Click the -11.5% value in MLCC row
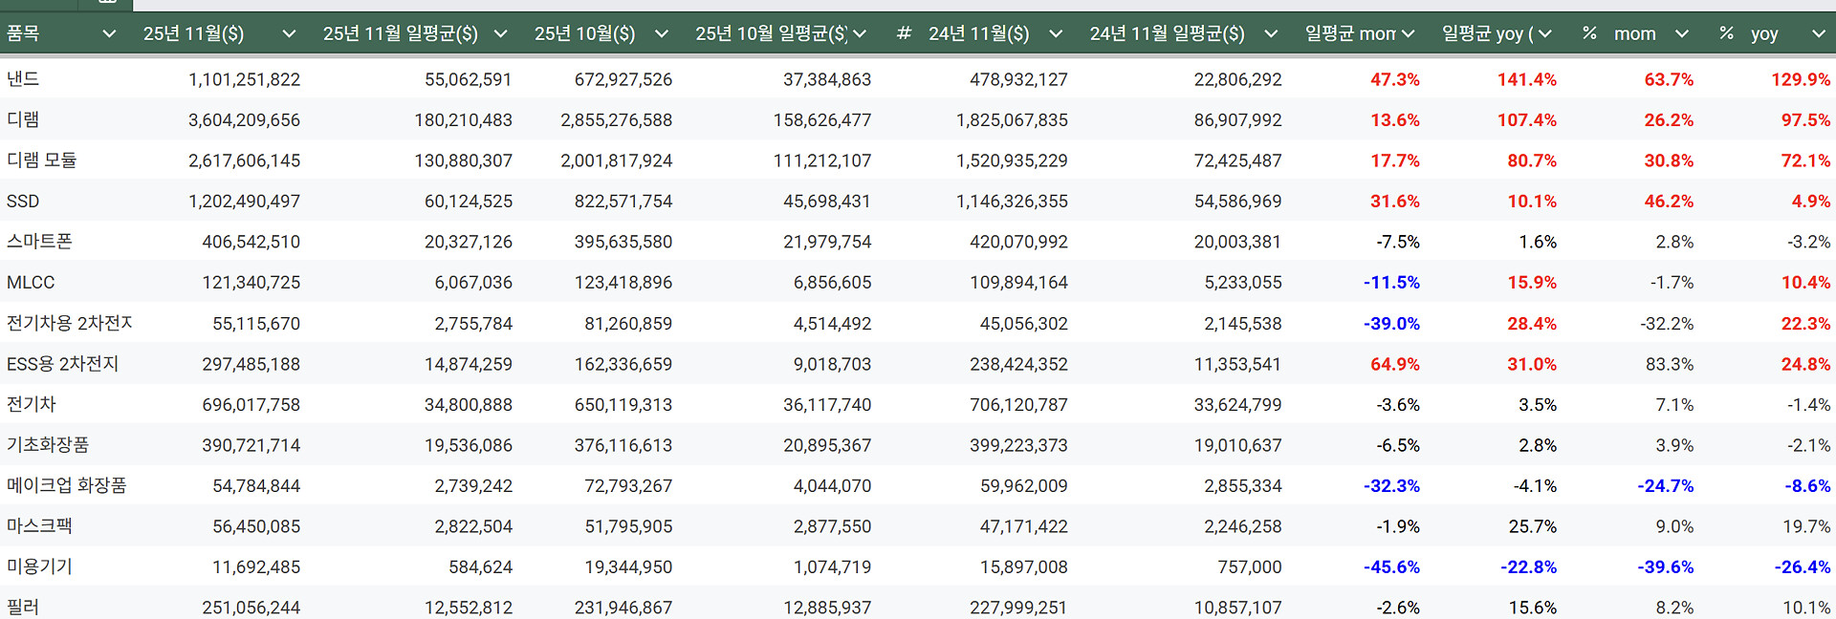 pos(1391,283)
